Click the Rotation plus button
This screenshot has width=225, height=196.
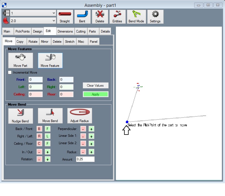[47, 159]
